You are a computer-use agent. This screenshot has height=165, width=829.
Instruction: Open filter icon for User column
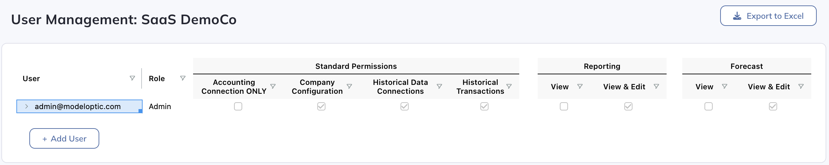click(132, 78)
